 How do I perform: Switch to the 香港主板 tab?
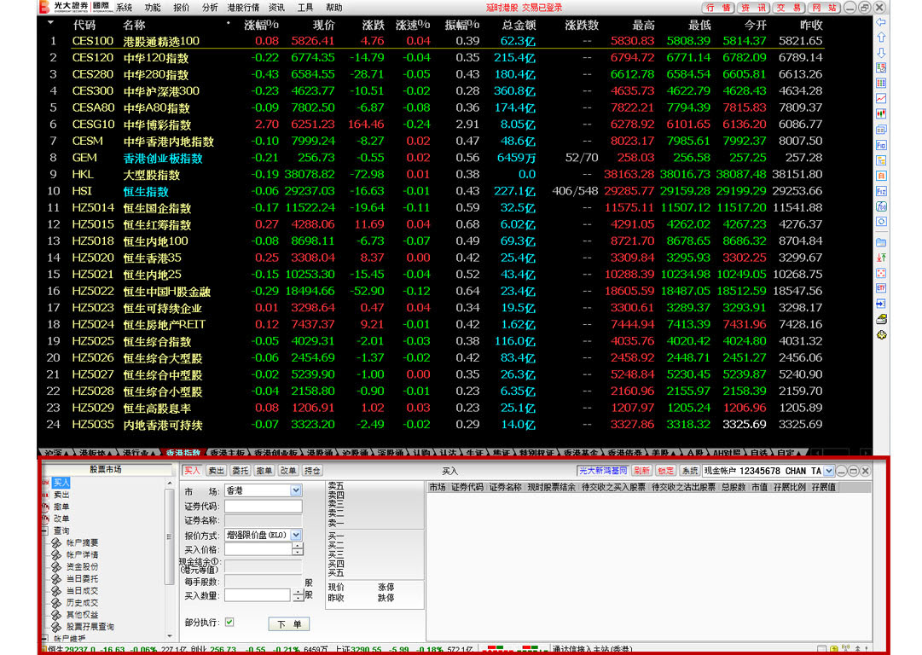click(x=227, y=453)
